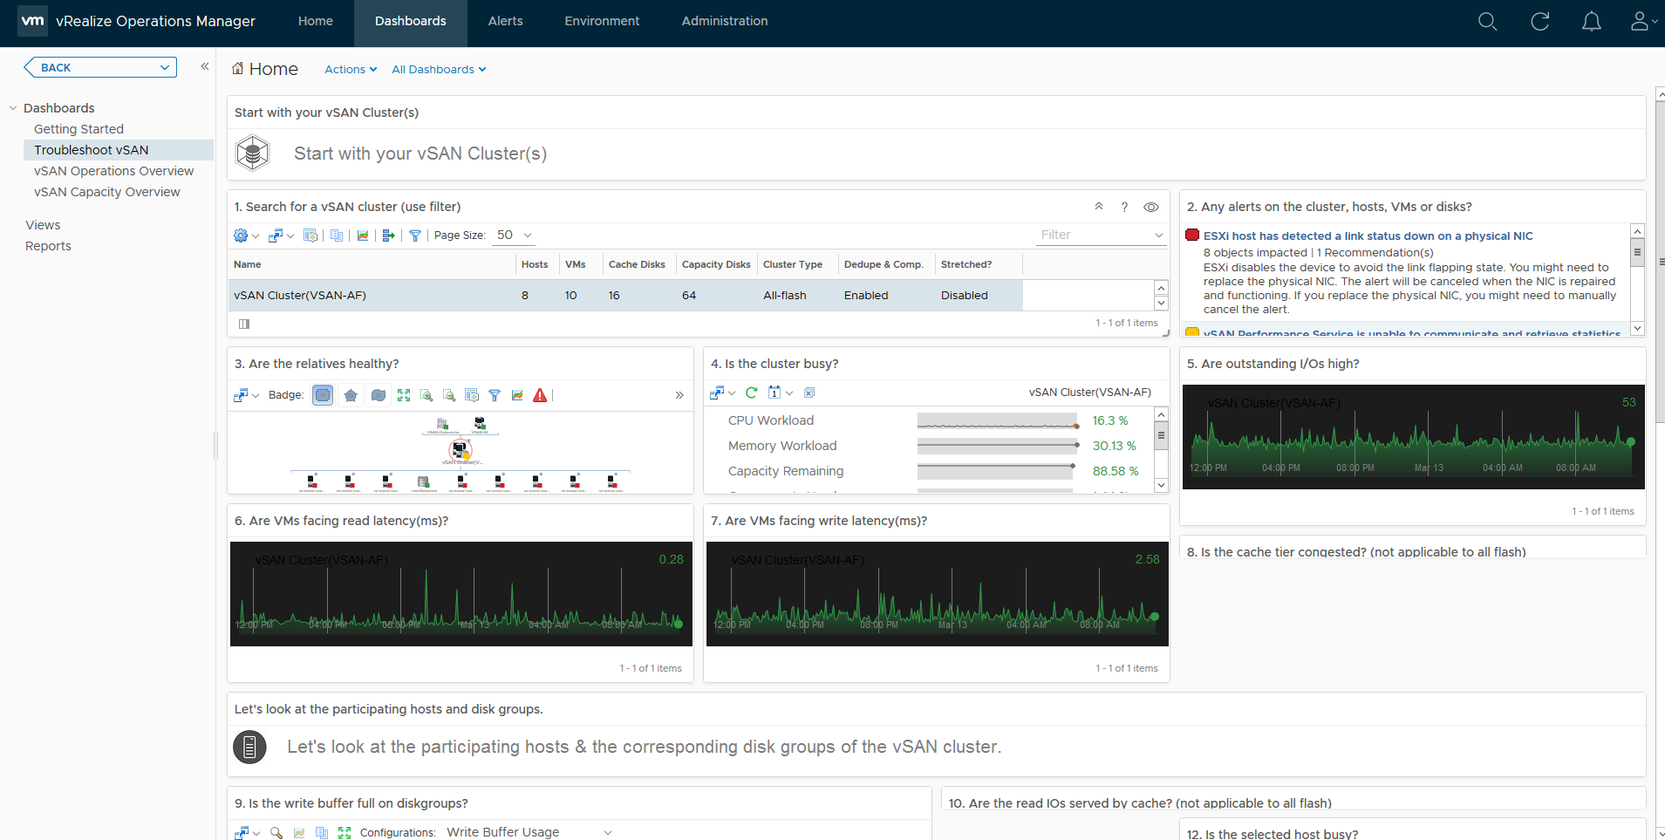This screenshot has width=1665, height=840.
Task: Click the outstanding I/Os chart
Action: coord(1413,436)
